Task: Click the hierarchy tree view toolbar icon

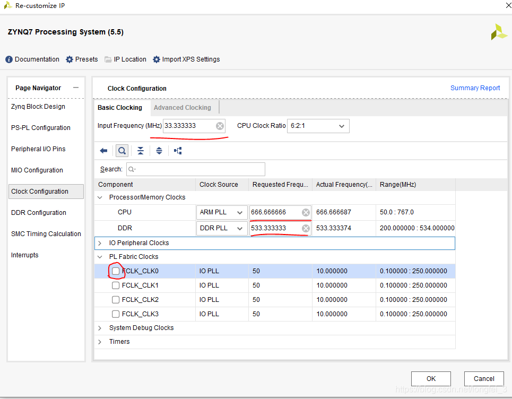Action: (x=178, y=151)
